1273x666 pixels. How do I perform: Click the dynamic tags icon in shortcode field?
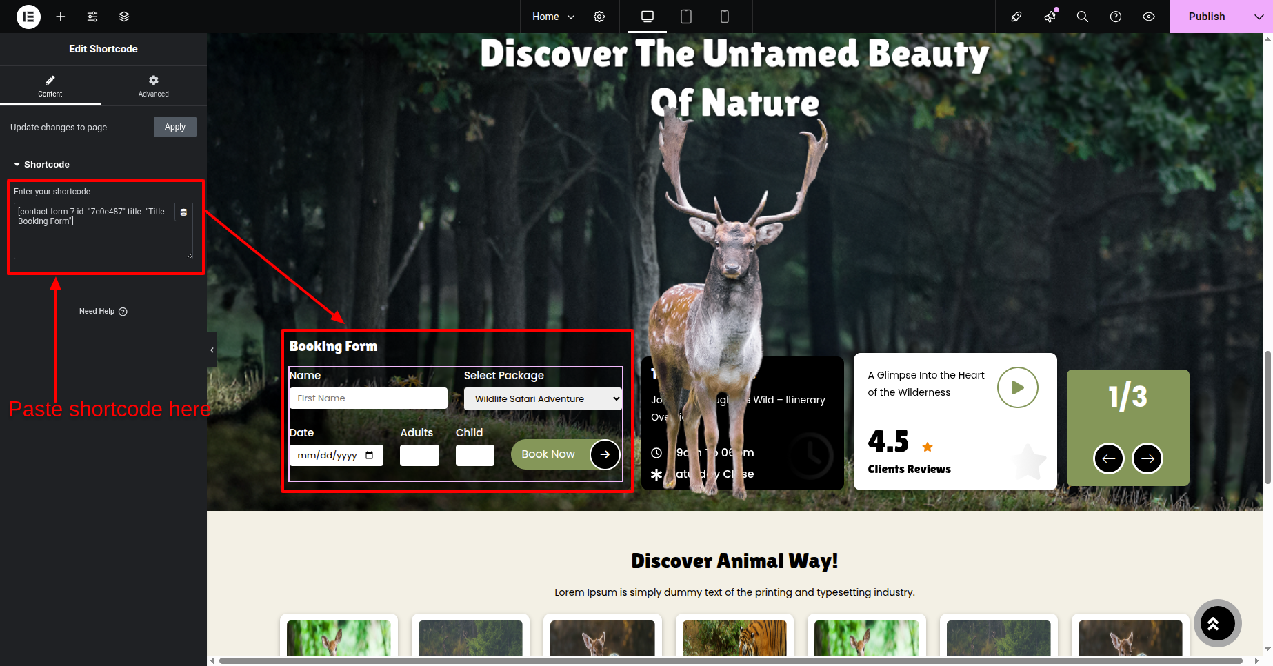point(183,212)
